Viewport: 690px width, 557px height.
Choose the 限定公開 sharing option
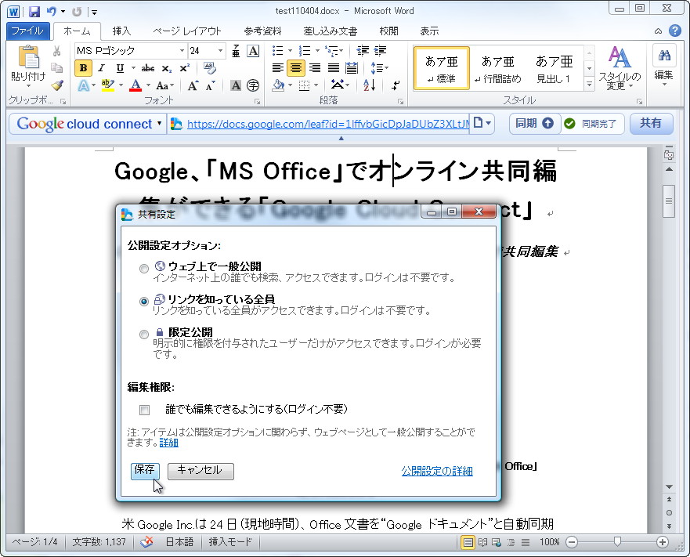coord(144,334)
